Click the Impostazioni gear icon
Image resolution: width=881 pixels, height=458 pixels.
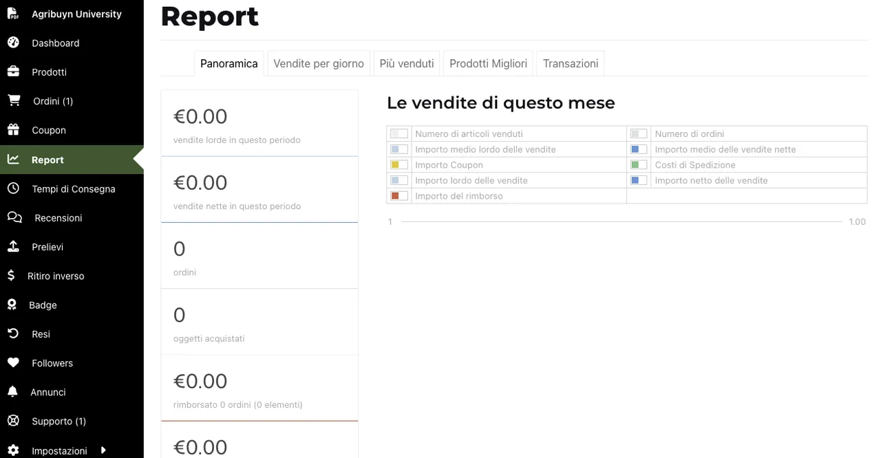click(x=13, y=450)
